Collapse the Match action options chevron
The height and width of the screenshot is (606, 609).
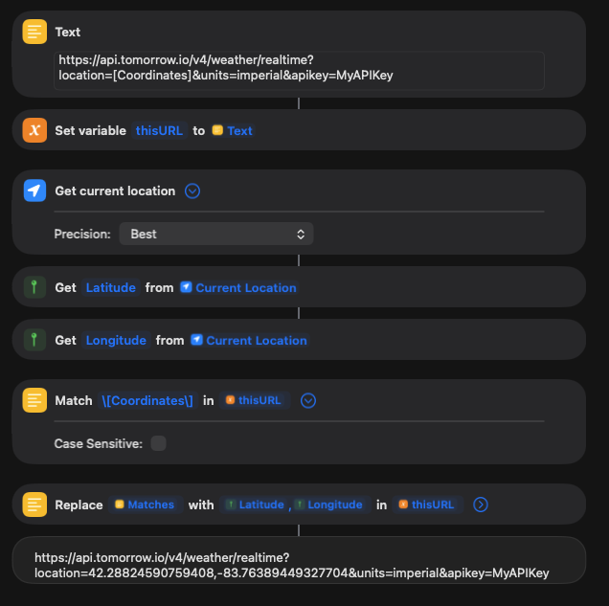tap(308, 400)
